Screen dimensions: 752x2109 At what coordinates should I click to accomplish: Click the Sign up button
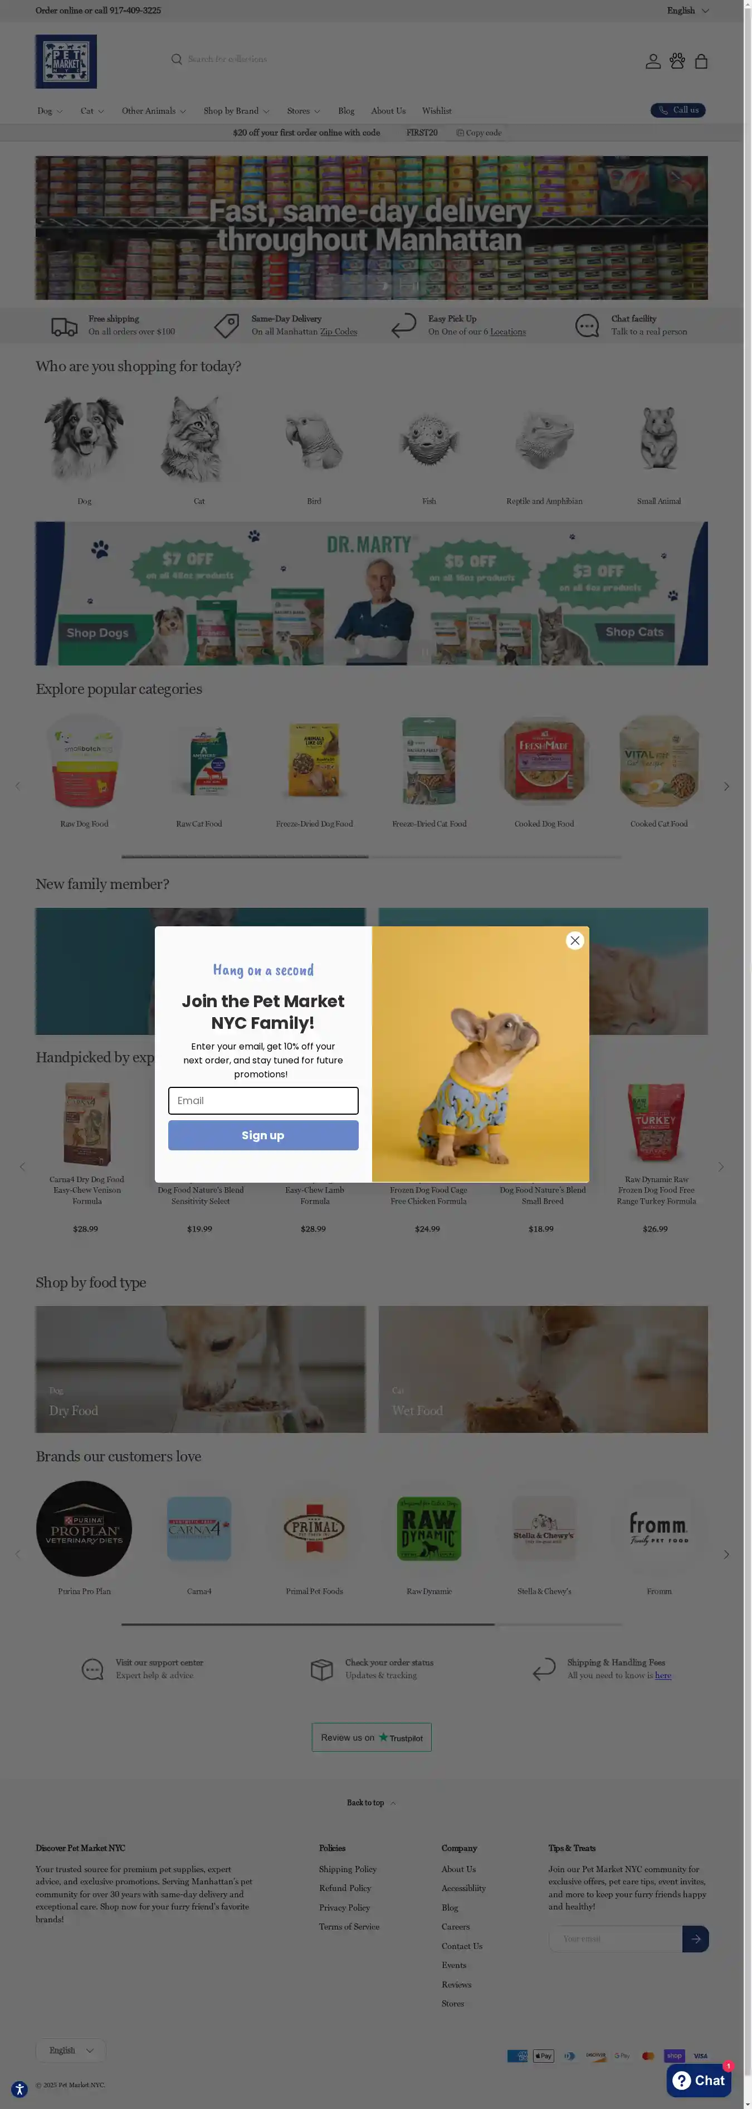[263, 1135]
